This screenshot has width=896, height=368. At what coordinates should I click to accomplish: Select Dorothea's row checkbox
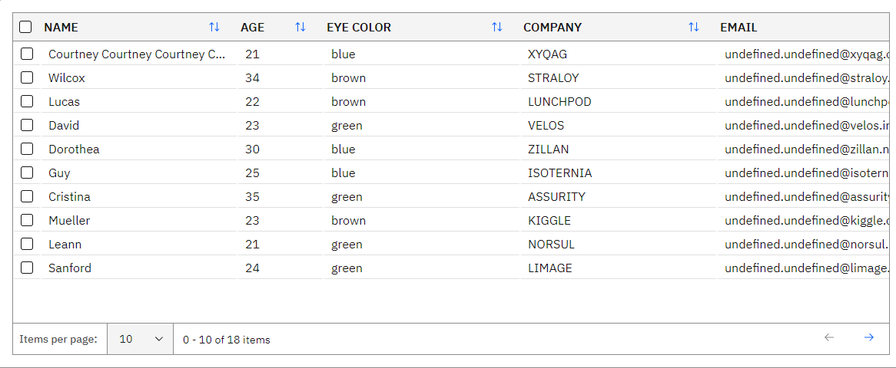(x=27, y=149)
